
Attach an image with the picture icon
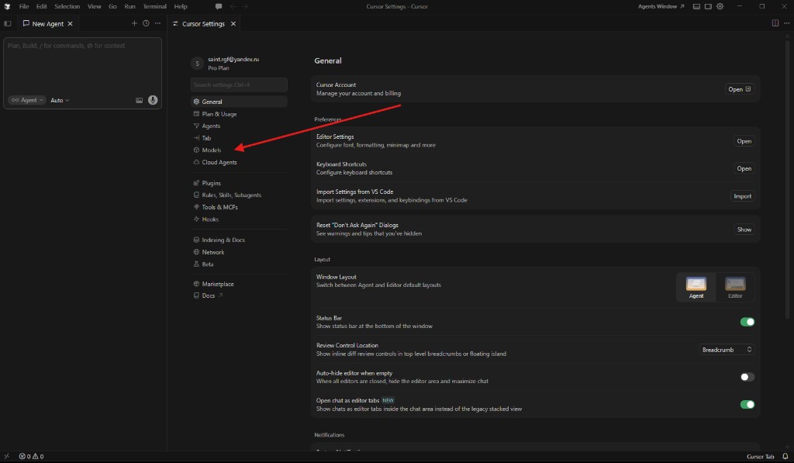coord(140,100)
